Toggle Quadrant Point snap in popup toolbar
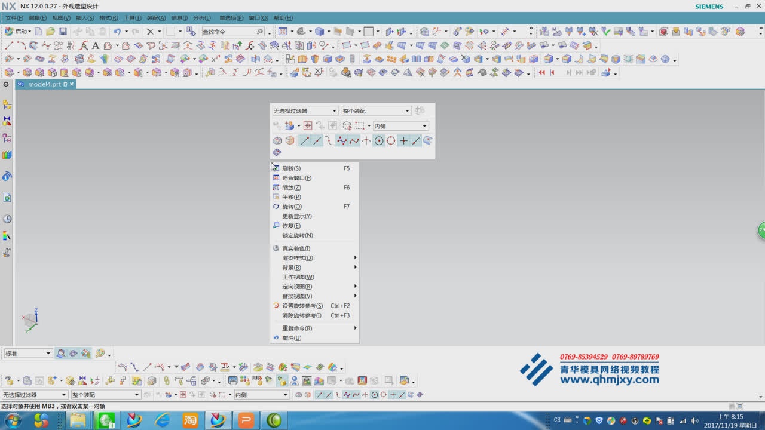765x430 pixels. pos(391,141)
